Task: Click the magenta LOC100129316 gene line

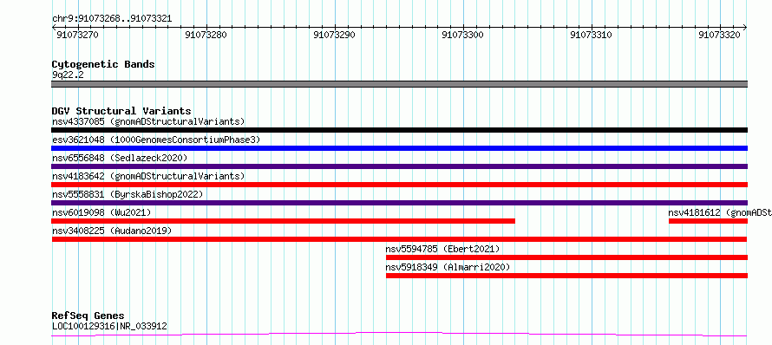Action: click(399, 335)
